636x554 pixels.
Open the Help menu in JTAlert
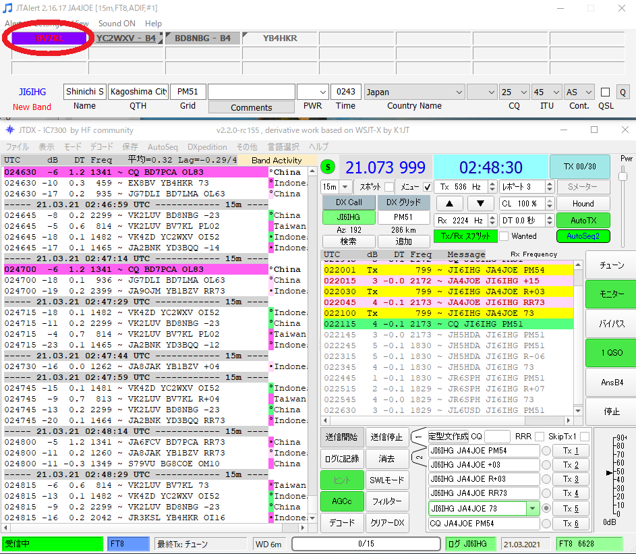coord(153,24)
